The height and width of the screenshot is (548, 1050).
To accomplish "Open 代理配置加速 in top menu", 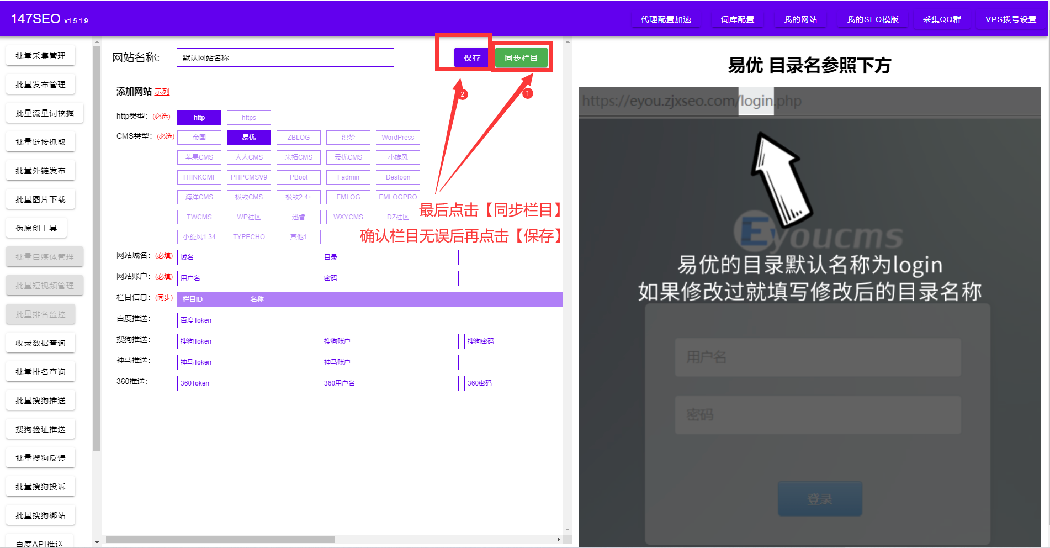I will pos(666,19).
